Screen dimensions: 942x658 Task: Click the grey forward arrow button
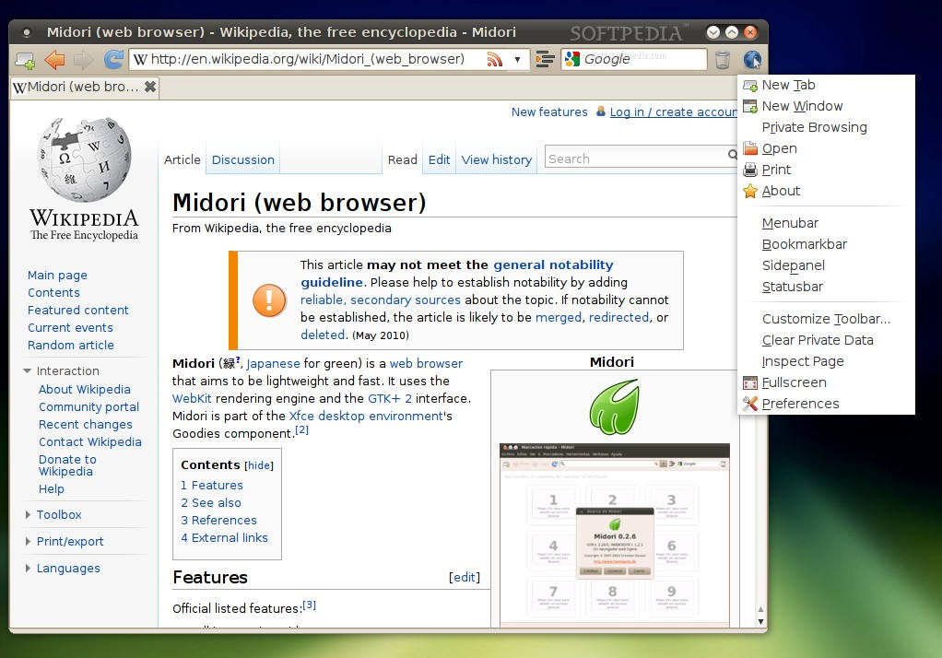point(84,60)
